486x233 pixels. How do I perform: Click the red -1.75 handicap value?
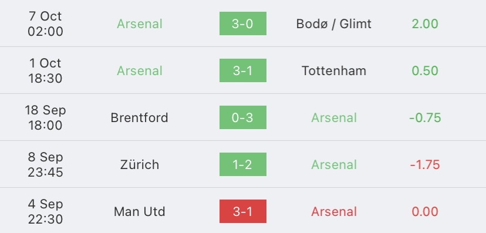[425, 164]
